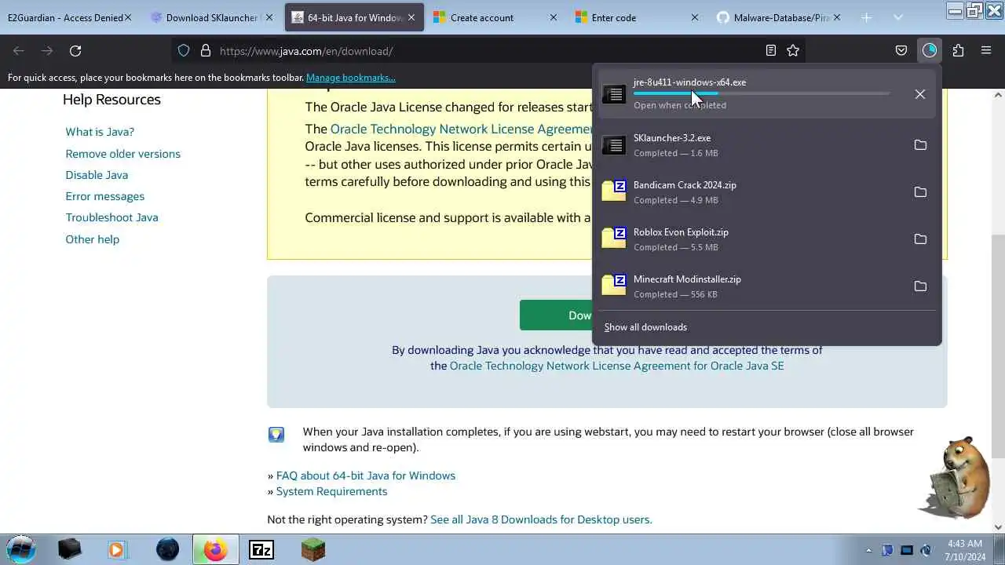1005x565 pixels.
Task: Click the back navigation arrow
Action: tap(19, 51)
